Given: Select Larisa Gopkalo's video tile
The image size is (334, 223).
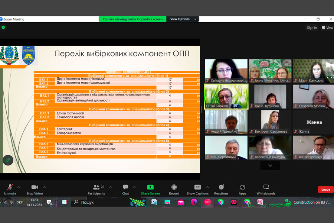Looking at the screenshot, I should pos(226,97).
